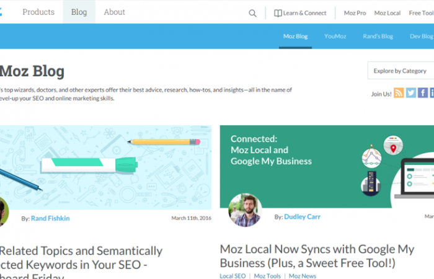Select the Moz Blog tab
This screenshot has width=434, height=279.
point(295,36)
